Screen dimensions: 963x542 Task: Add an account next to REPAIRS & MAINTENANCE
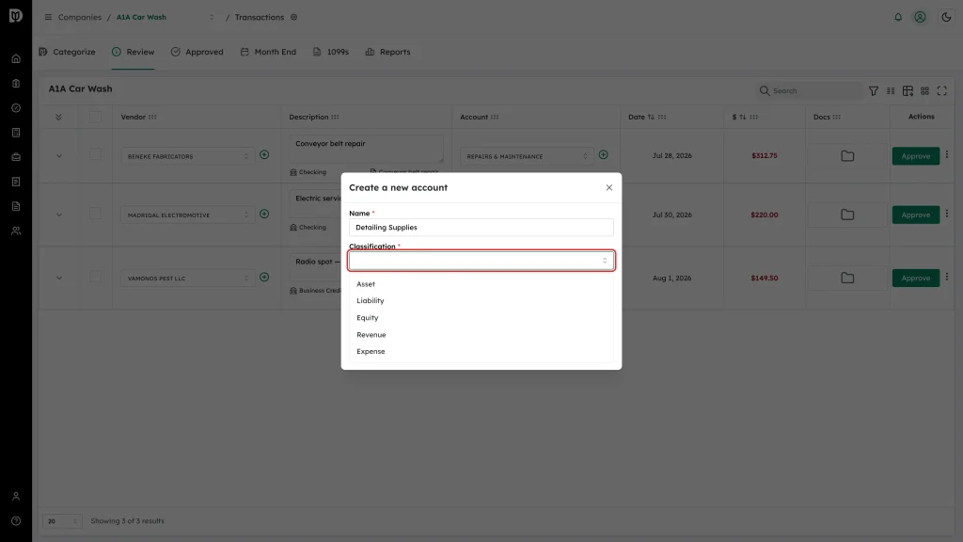point(603,155)
